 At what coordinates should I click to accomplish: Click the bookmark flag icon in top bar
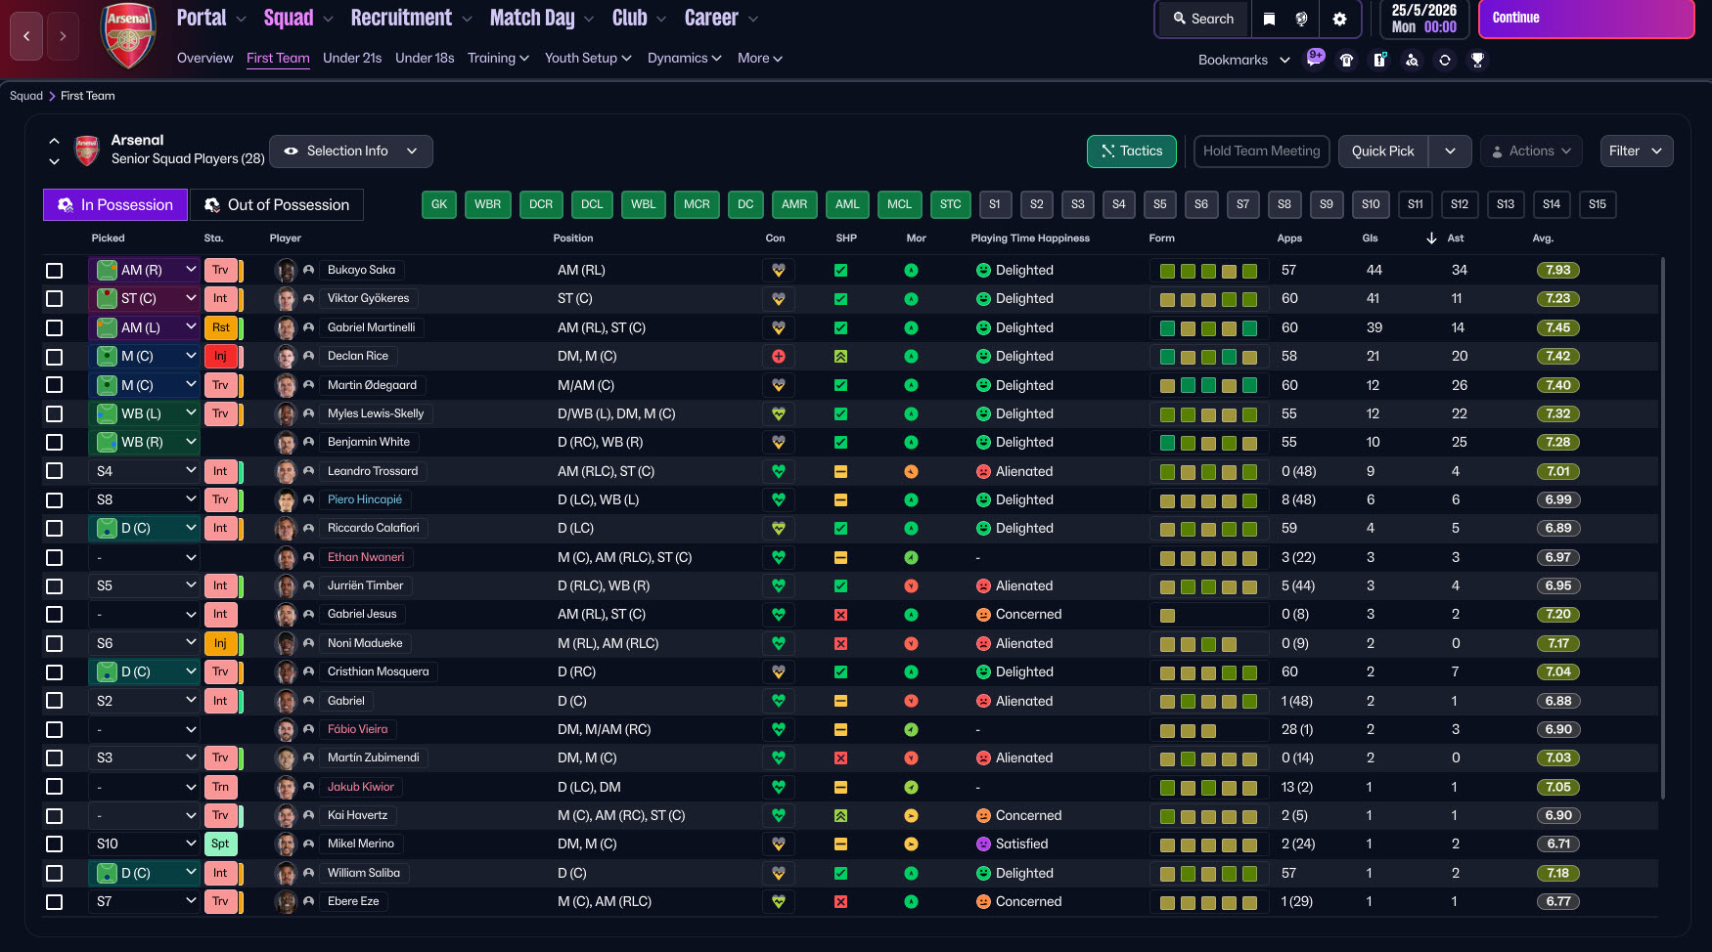pyautogui.click(x=1269, y=19)
